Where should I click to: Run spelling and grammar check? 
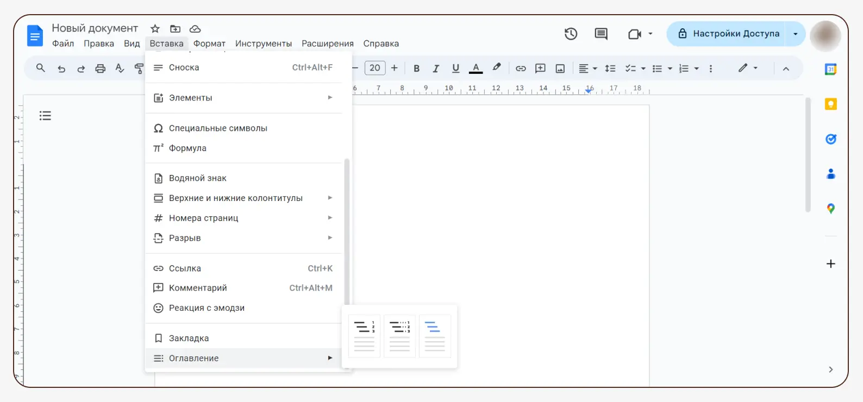120,68
